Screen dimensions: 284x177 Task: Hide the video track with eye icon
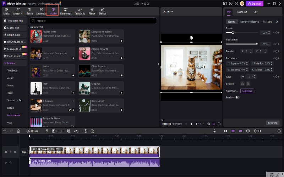11,152
